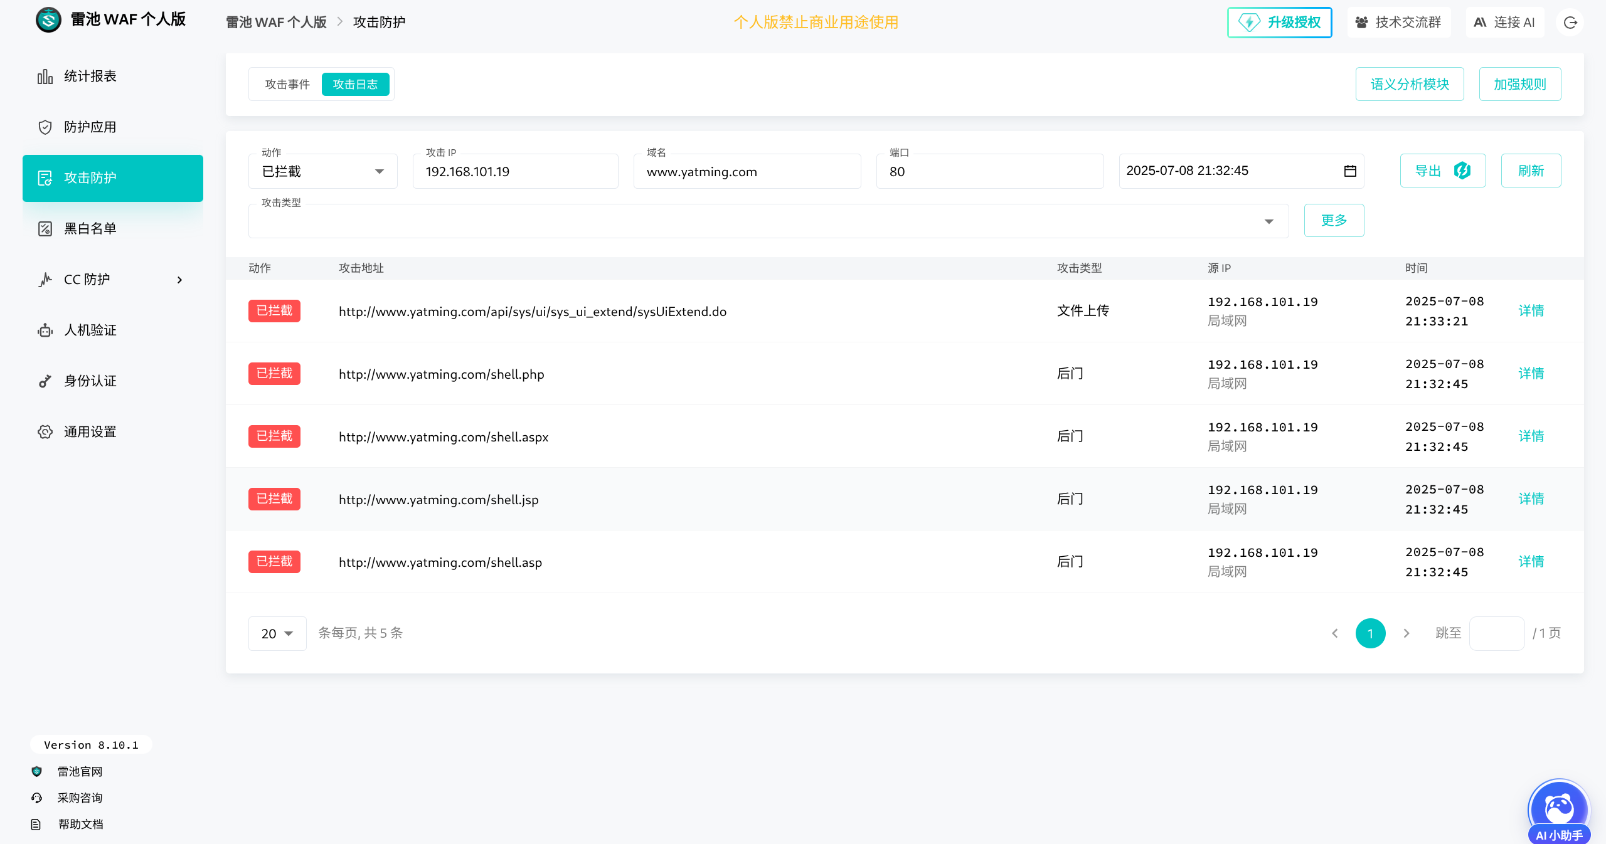1606x844 pixels.
Task: Click the shield icon for protected applications
Action: pos(45,127)
